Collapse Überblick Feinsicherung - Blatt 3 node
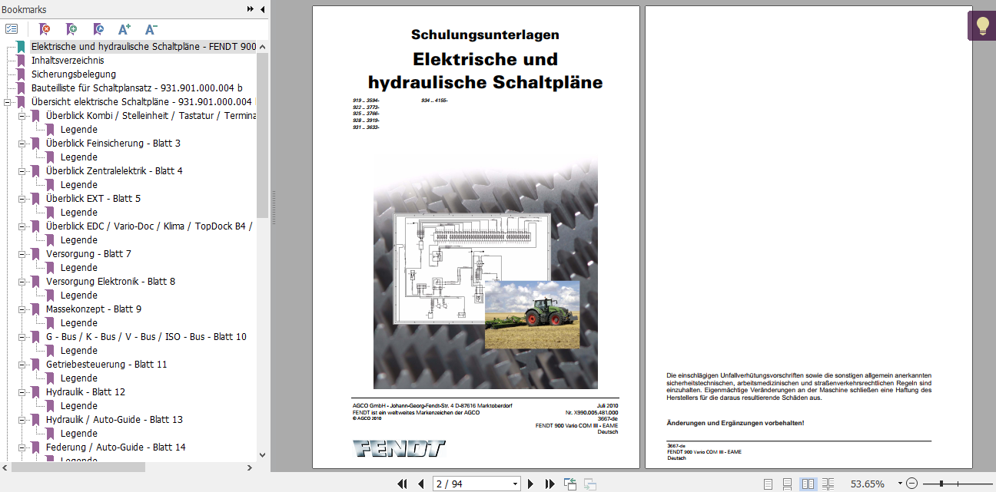The width and height of the screenshot is (996, 492). pos(22,144)
